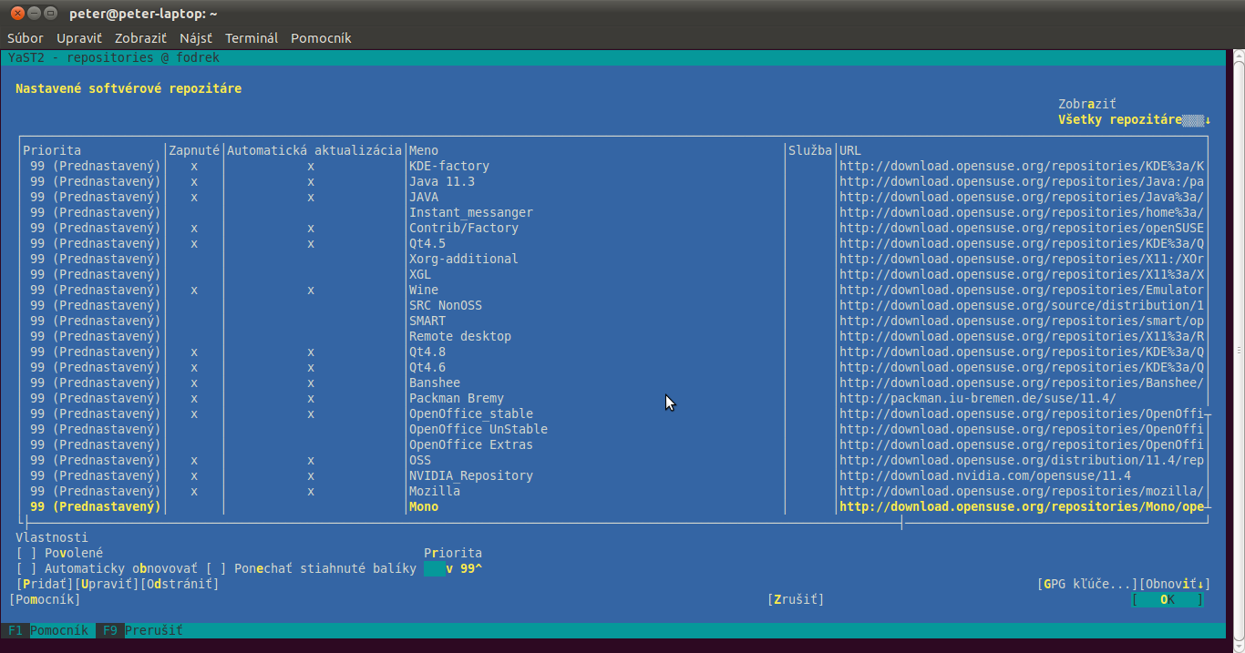Open the Terminál menu
The width and height of the screenshot is (1245, 653).
(x=252, y=38)
